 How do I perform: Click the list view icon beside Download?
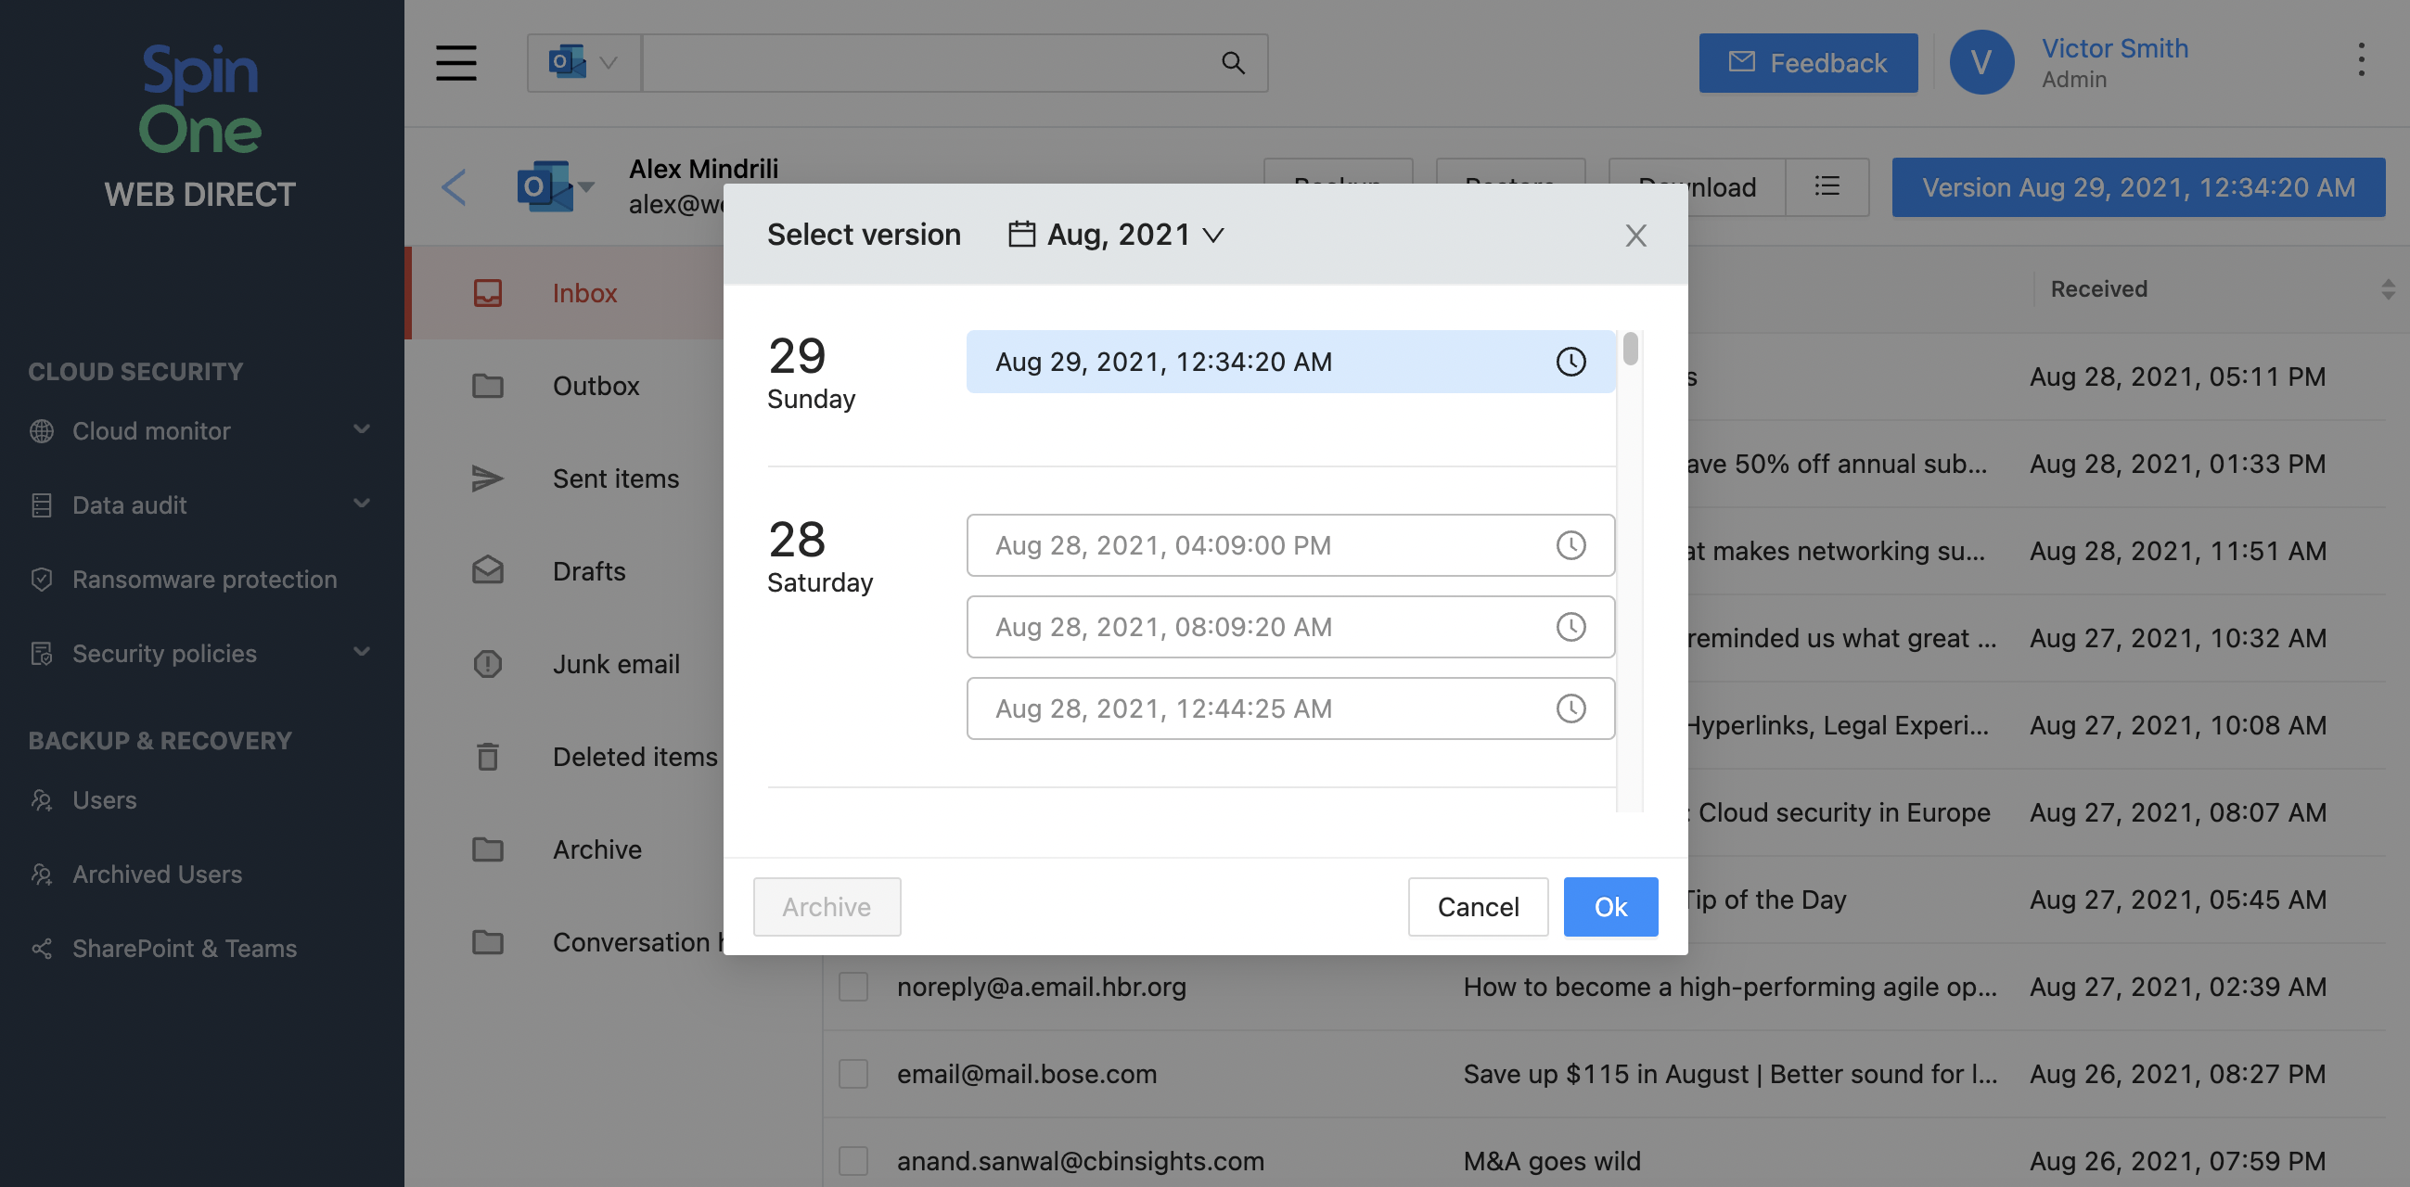coord(1827,187)
